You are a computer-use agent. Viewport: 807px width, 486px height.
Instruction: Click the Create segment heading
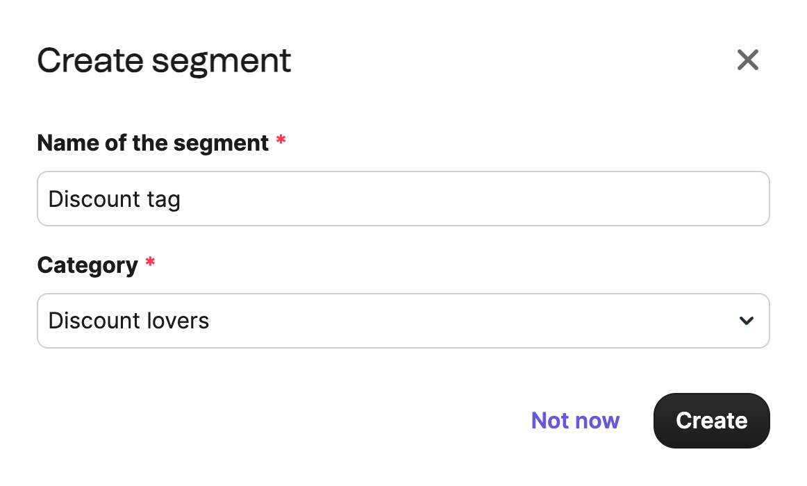(x=164, y=60)
